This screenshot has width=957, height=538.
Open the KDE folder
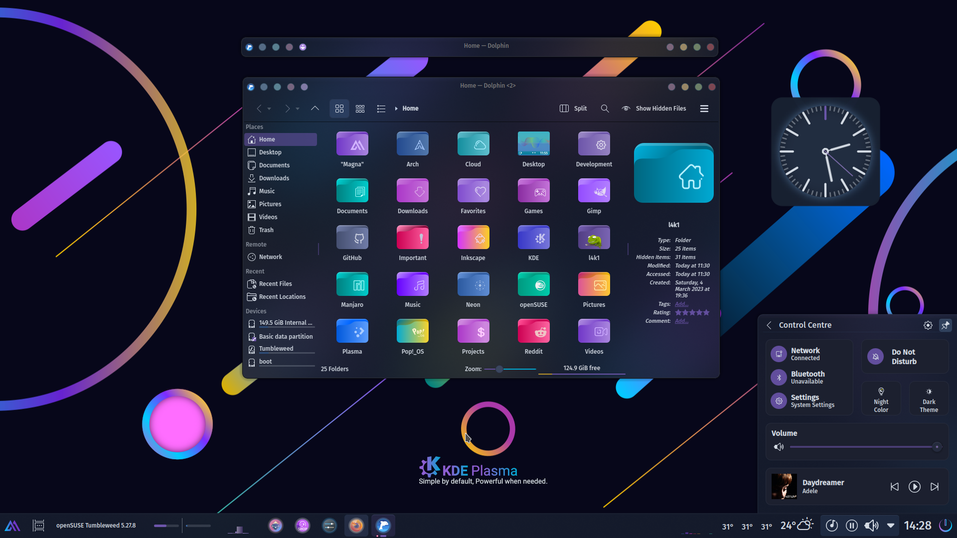click(x=533, y=238)
